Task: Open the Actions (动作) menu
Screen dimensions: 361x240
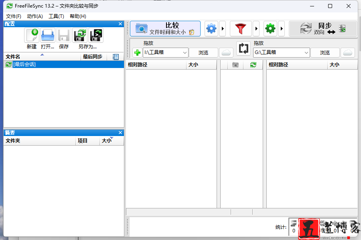Action: pos(35,16)
